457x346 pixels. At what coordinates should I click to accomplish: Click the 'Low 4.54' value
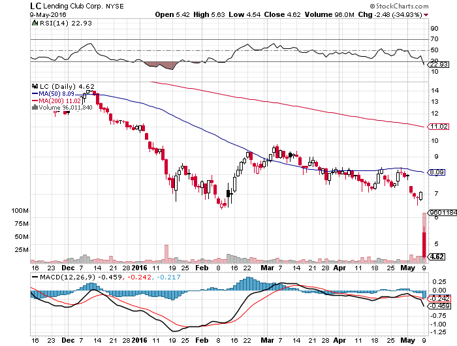[x=245, y=14]
